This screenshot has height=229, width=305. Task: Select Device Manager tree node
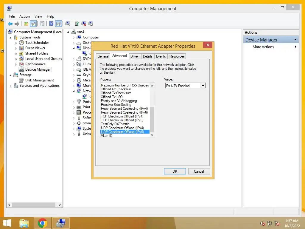click(x=38, y=69)
